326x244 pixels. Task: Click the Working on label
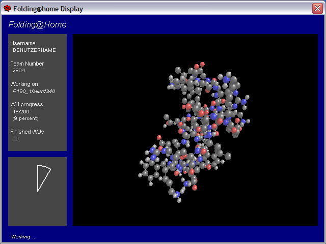[x=24, y=84]
